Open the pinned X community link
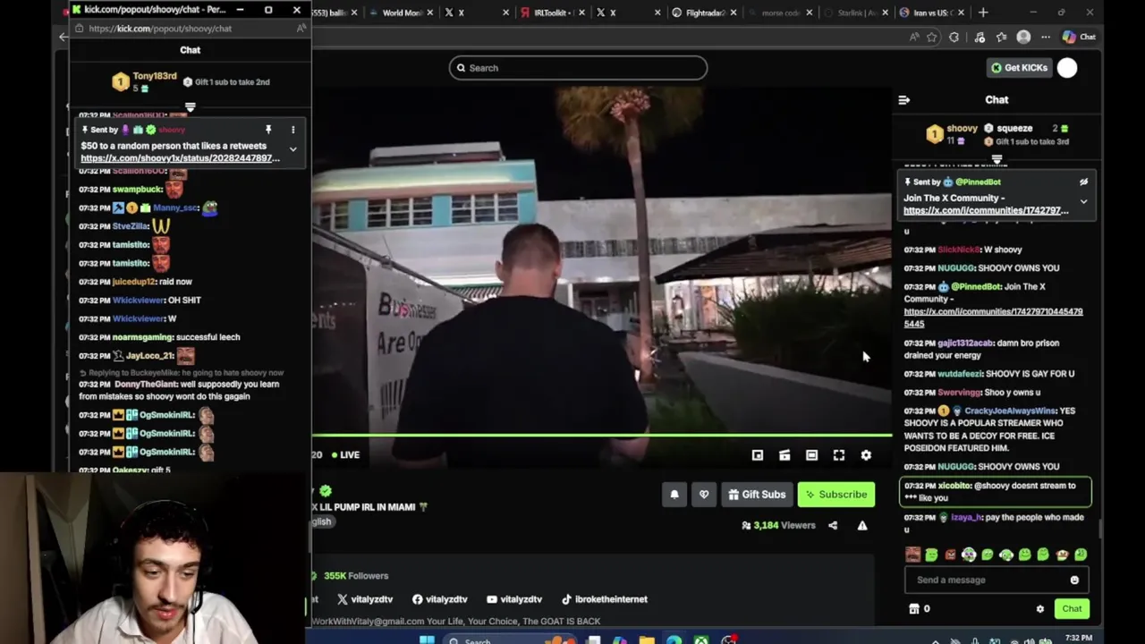Screen dimensions: 1145x644 click(x=986, y=210)
